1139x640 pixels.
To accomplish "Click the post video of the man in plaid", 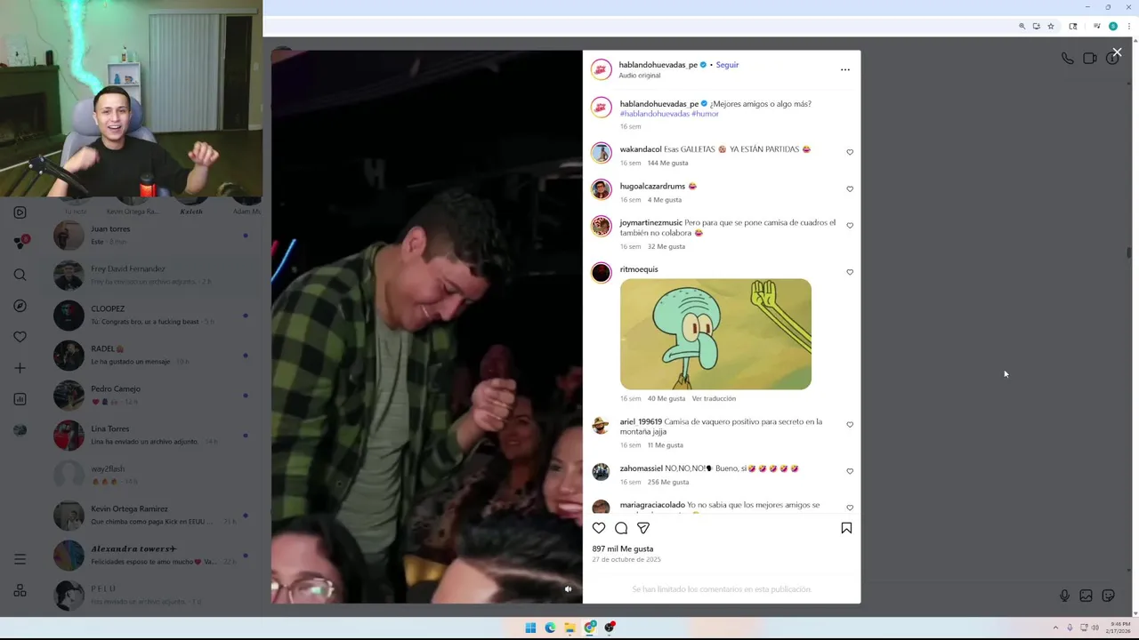I will [427, 327].
